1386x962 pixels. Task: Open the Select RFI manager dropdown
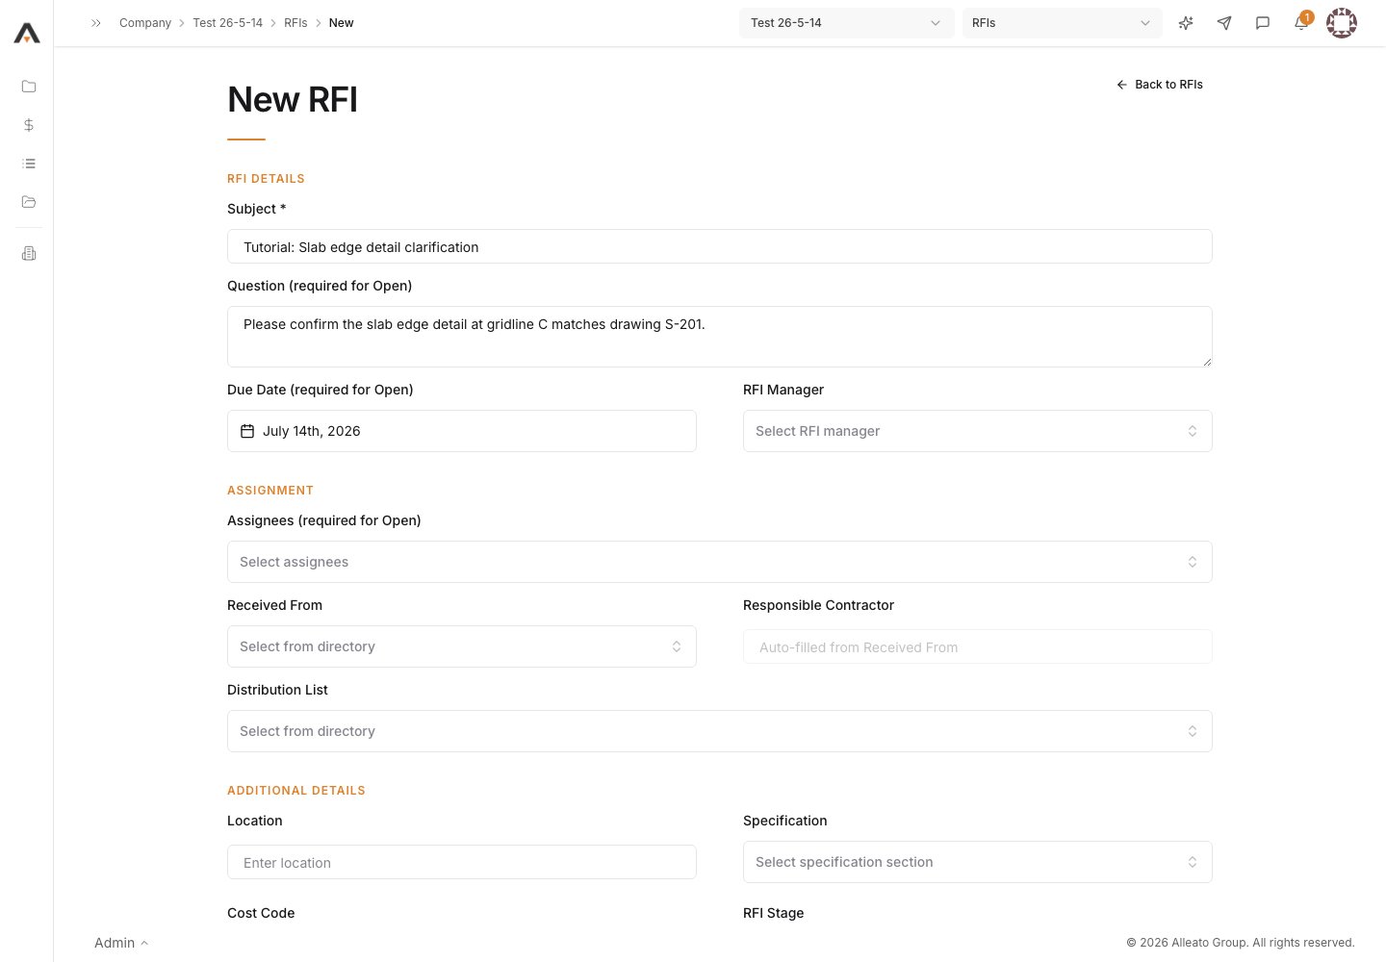tap(977, 431)
